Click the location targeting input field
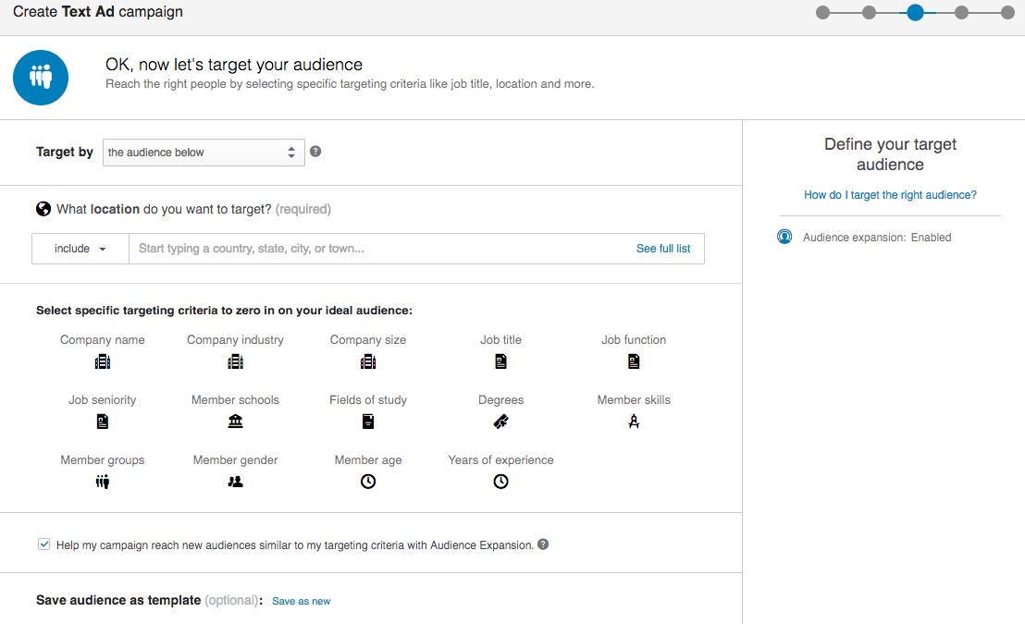1025x624 pixels. click(370, 248)
